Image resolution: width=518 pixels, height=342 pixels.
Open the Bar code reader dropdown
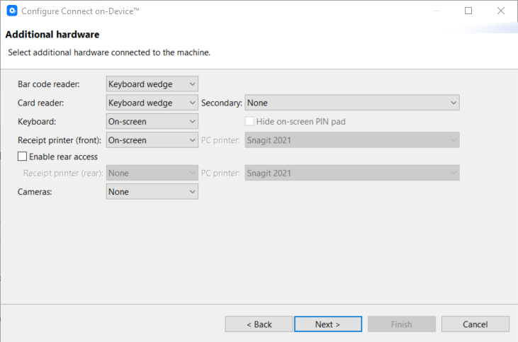click(152, 84)
